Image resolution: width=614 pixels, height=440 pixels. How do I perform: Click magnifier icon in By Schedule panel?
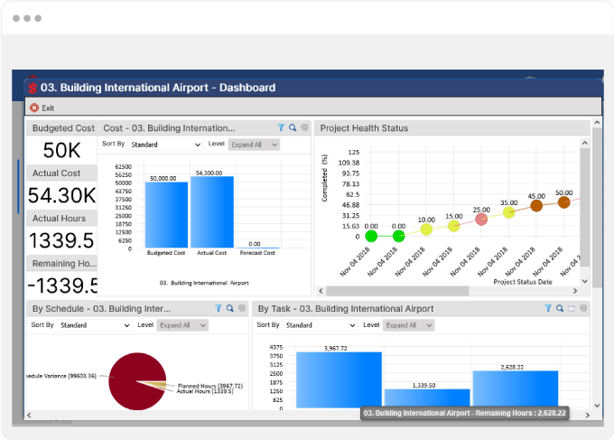pyautogui.click(x=230, y=308)
